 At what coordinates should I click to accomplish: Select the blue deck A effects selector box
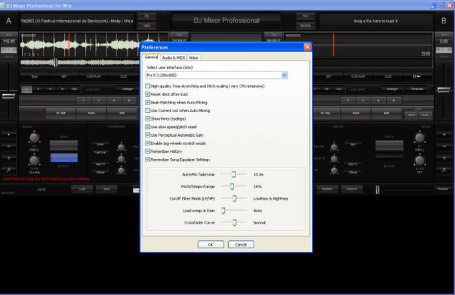64,158
